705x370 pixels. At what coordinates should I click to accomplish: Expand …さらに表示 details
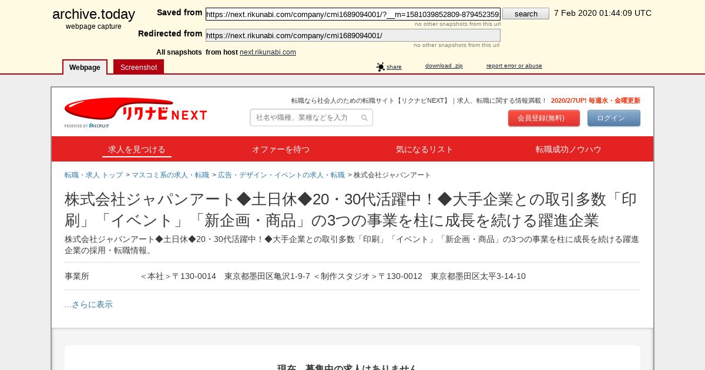pyautogui.click(x=89, y=304)
